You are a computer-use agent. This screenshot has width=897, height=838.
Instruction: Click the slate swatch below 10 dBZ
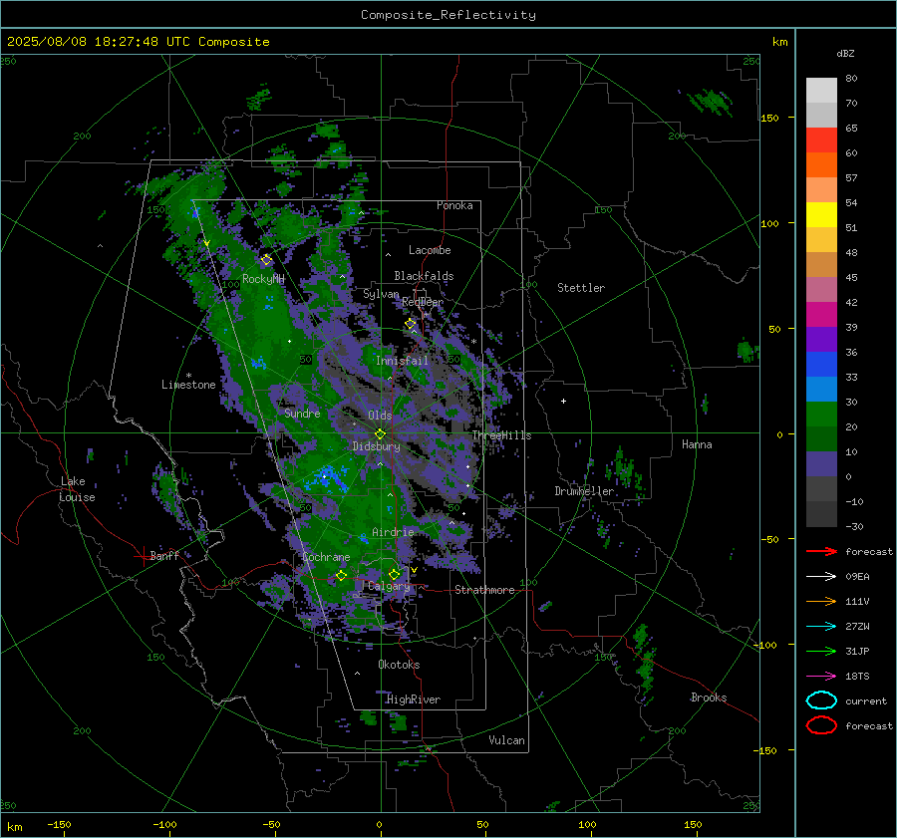821,464
